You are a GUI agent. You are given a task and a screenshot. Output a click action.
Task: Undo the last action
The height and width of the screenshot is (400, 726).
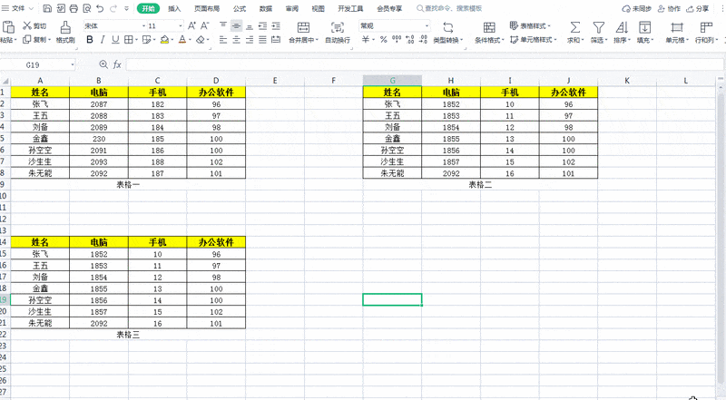(100, 8)
